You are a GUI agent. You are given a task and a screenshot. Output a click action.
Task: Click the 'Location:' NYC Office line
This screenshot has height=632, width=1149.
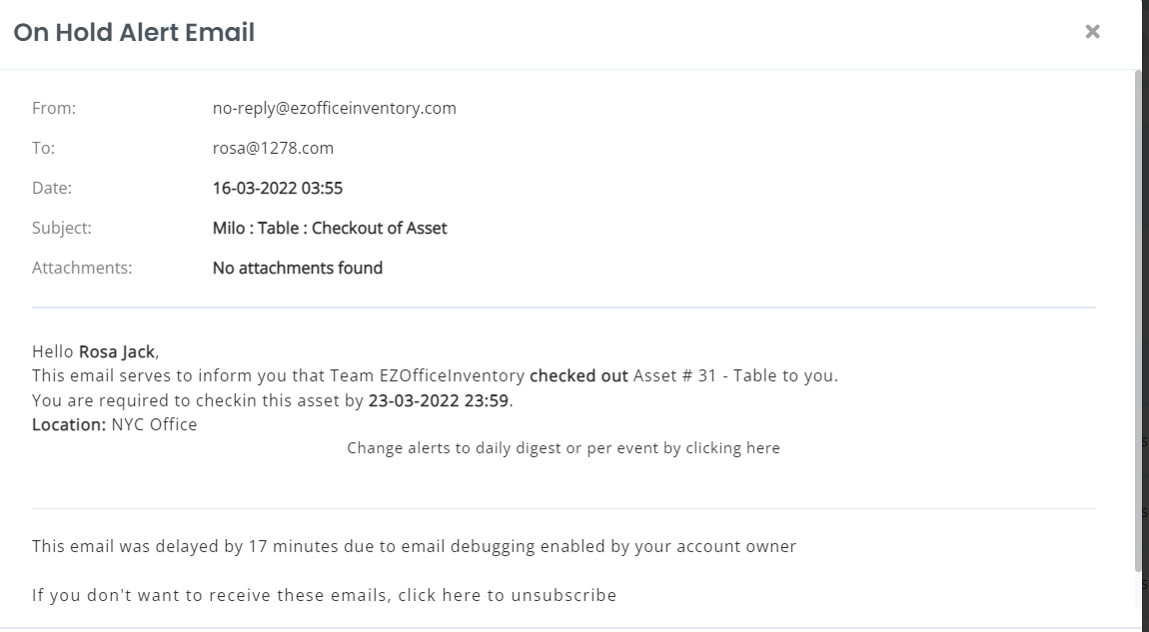point(114,424)
